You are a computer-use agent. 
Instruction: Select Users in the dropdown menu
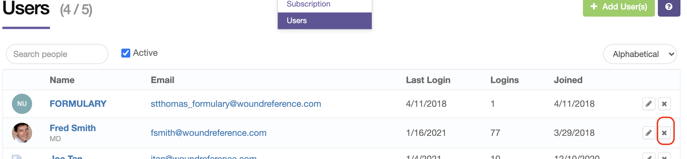pyautogui.click(x=325, y=21)
